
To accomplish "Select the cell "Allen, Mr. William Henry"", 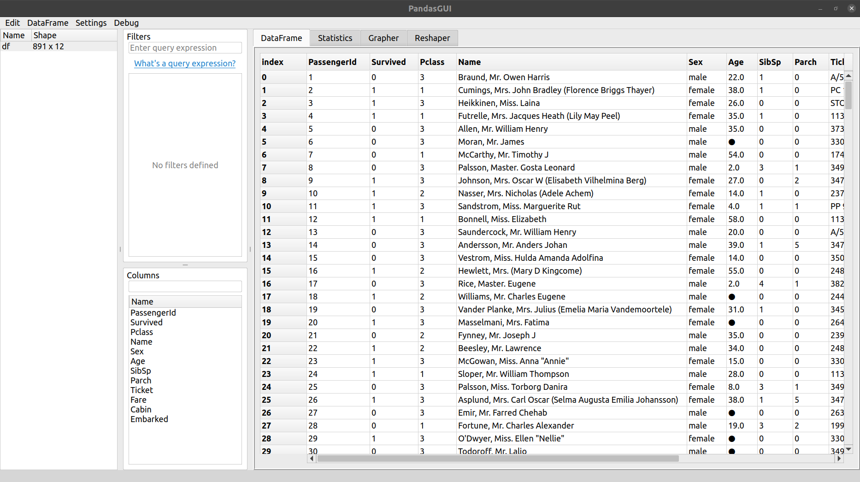I will (571, 129).
